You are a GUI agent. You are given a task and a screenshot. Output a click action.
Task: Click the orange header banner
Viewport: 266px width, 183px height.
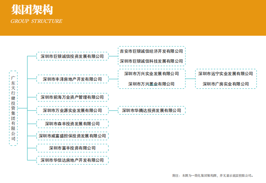(x=166, y=18)
